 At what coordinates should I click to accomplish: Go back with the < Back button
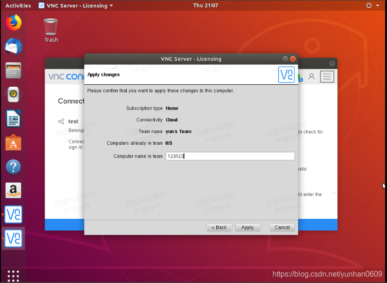219,227
